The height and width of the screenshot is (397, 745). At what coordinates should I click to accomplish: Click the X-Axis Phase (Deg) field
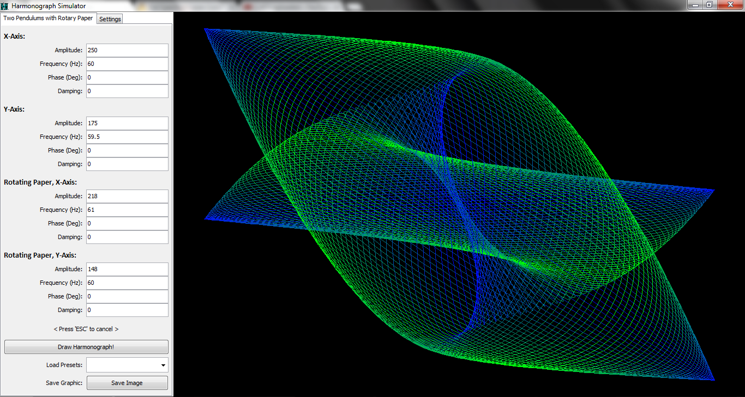tap(127, 77)
